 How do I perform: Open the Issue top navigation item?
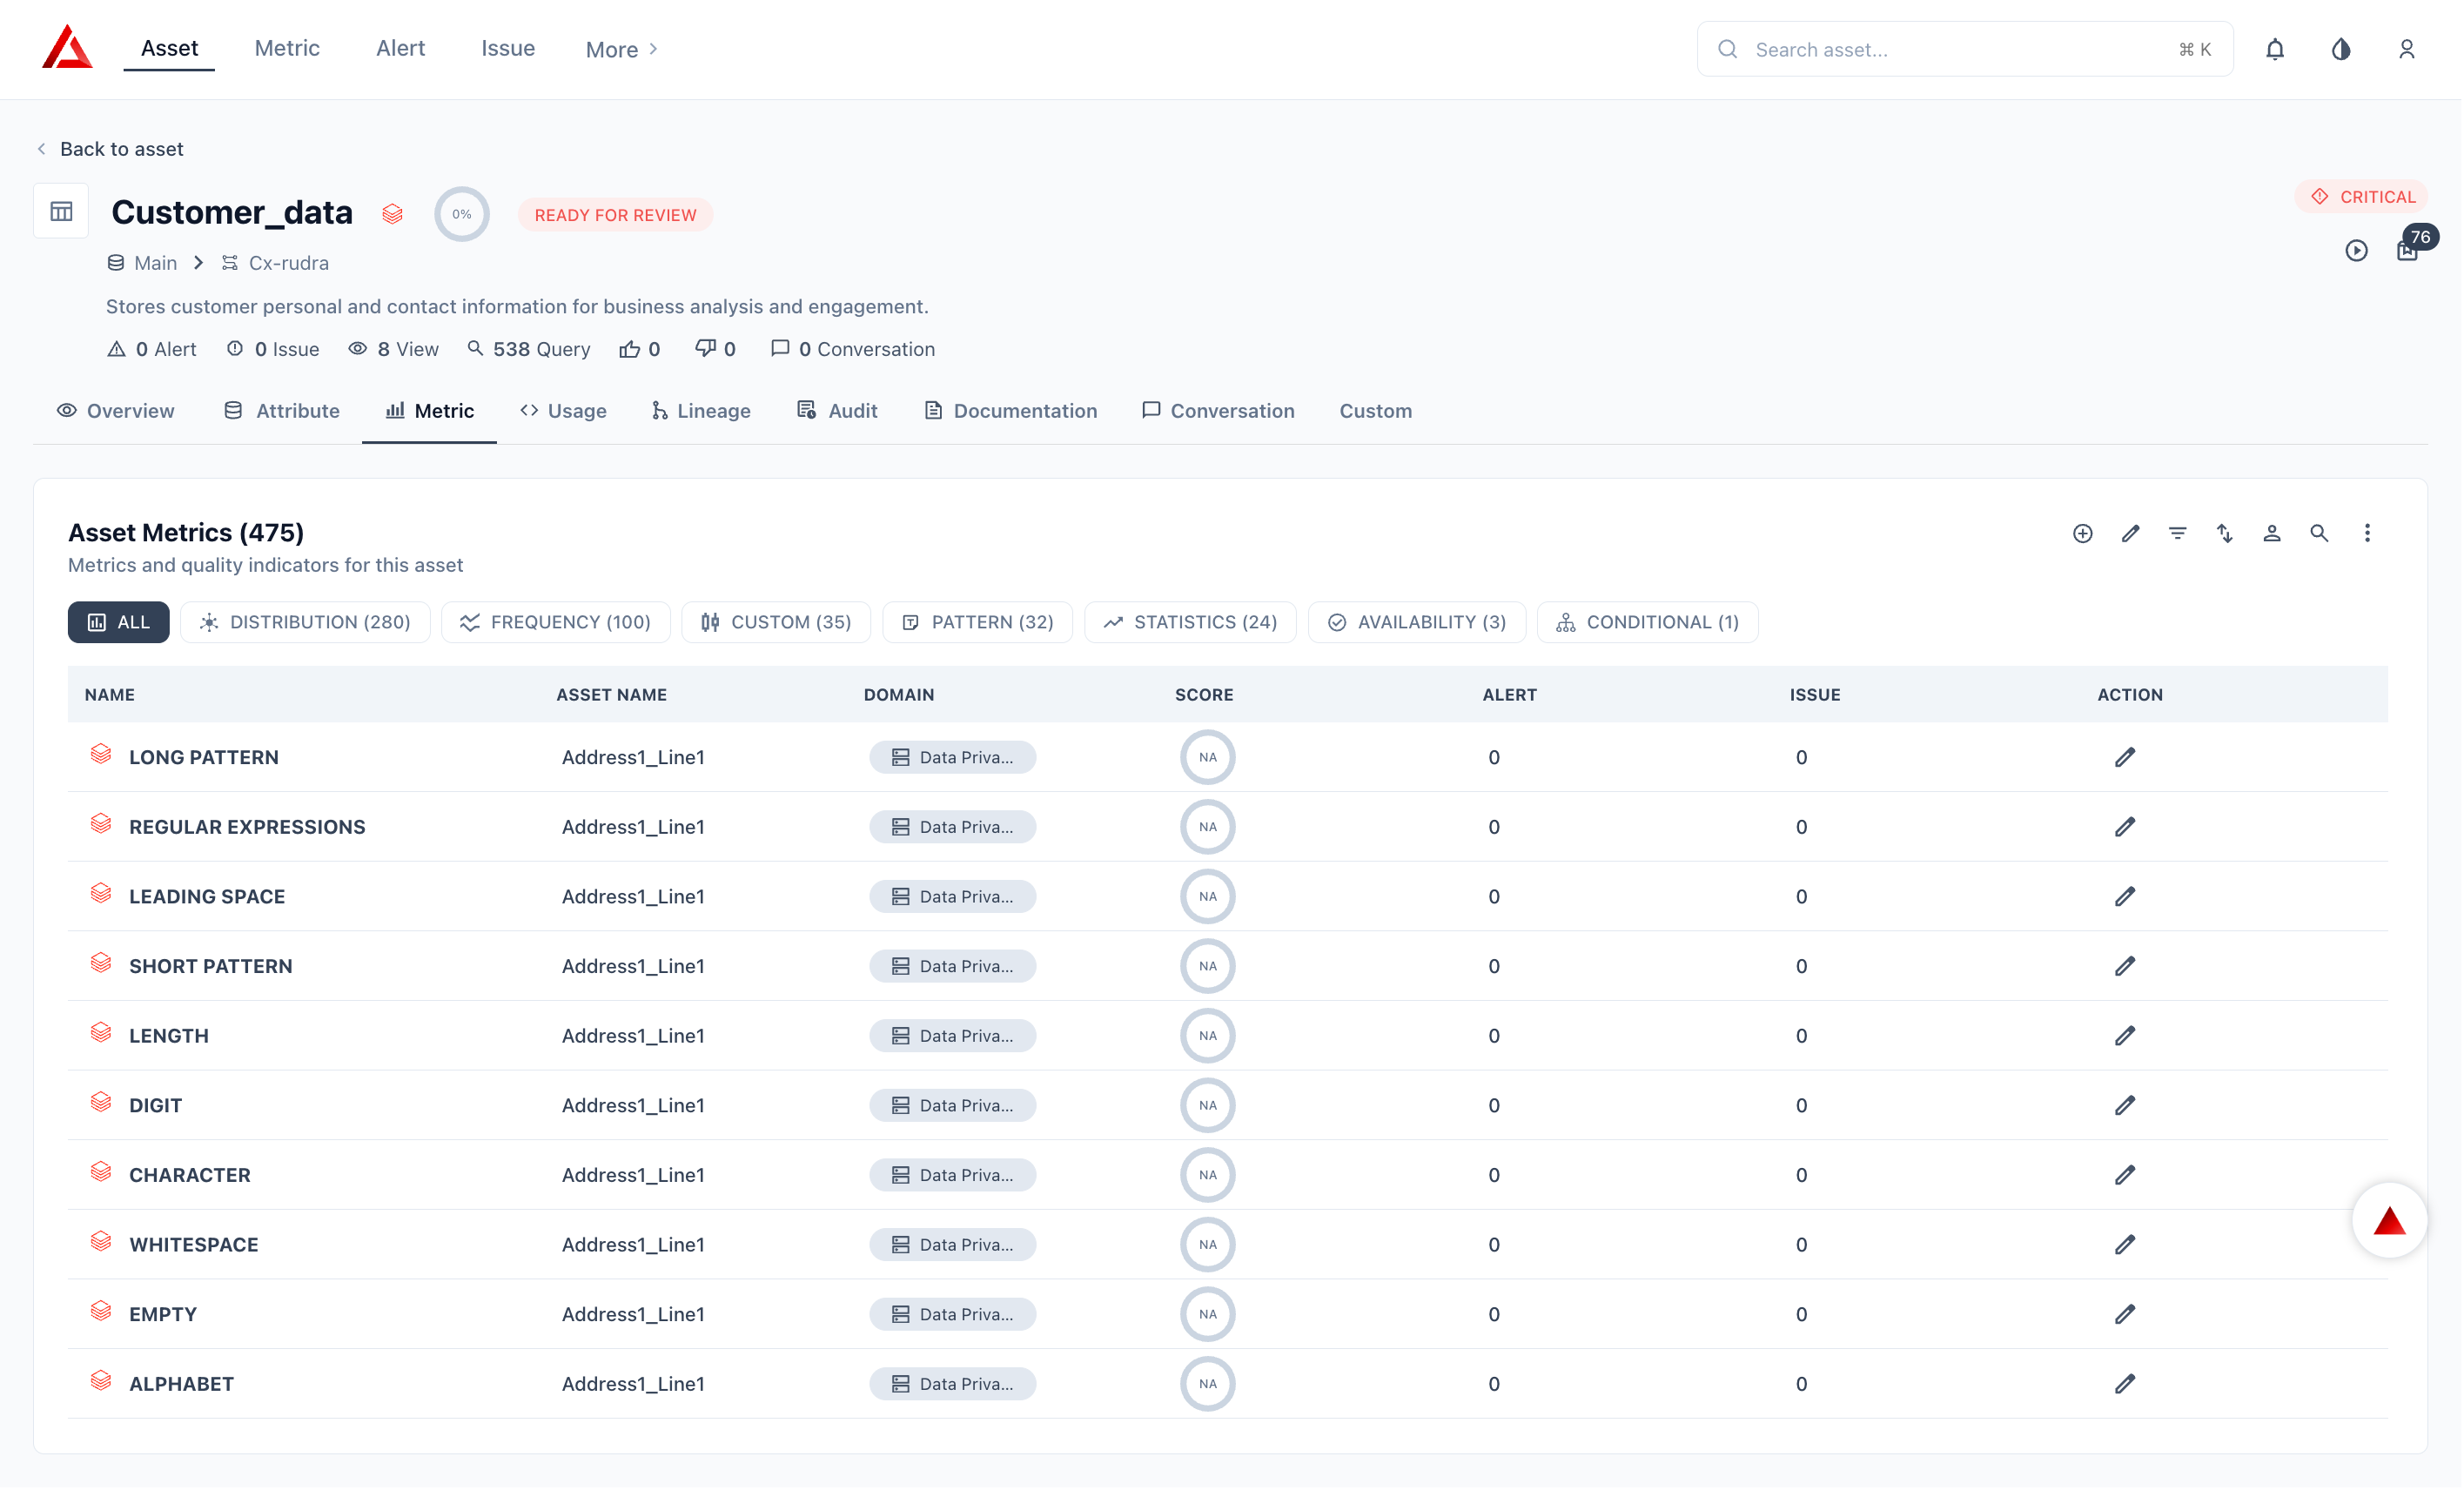tap(508, 48)
